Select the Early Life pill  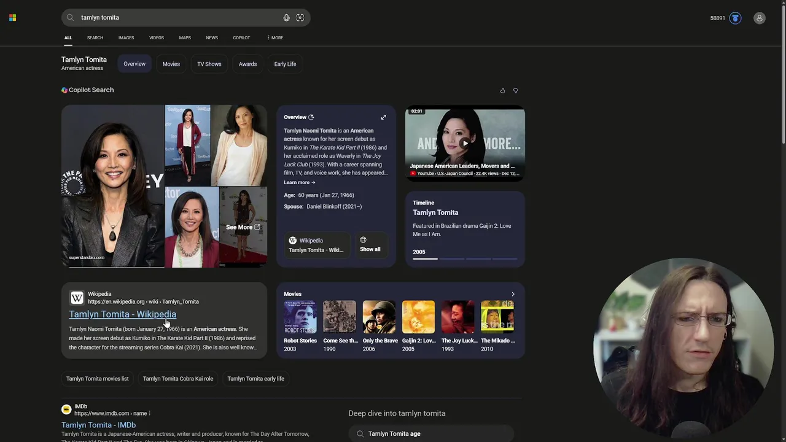click(x=285, y=64)
